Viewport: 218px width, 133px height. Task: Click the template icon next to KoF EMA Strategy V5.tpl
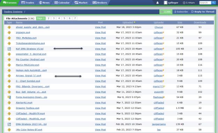(x=9, y=49)
